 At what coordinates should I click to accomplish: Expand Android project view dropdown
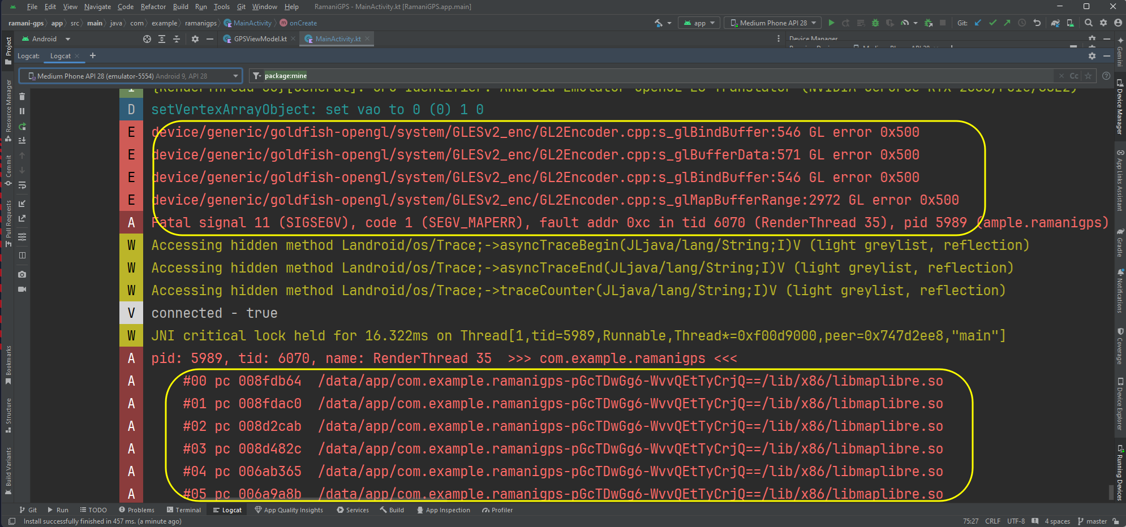click(68, 39)
